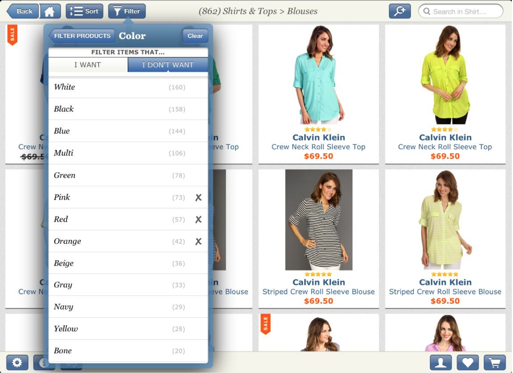Tap Calvin Klein under lime striped blouse

(x=445, y=282)
